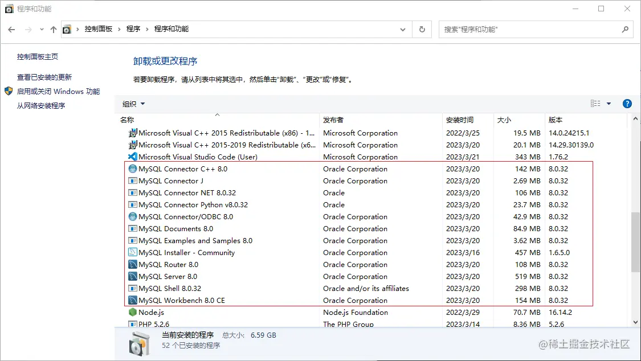Select the MySQL Documents 8.0 icon
The image size is (641, 361).
tap(132, 229)
